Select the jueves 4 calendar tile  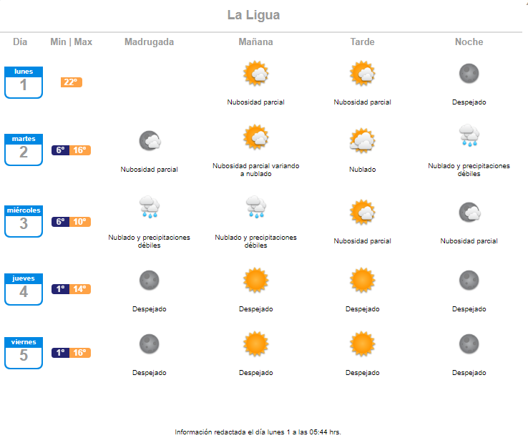pos(24,289)
